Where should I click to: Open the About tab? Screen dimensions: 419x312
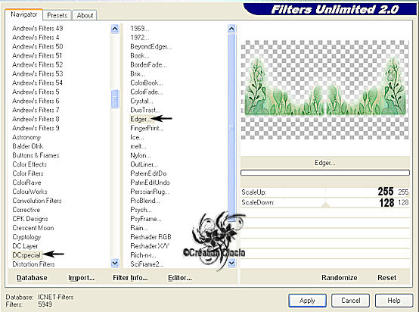point(85,15)
